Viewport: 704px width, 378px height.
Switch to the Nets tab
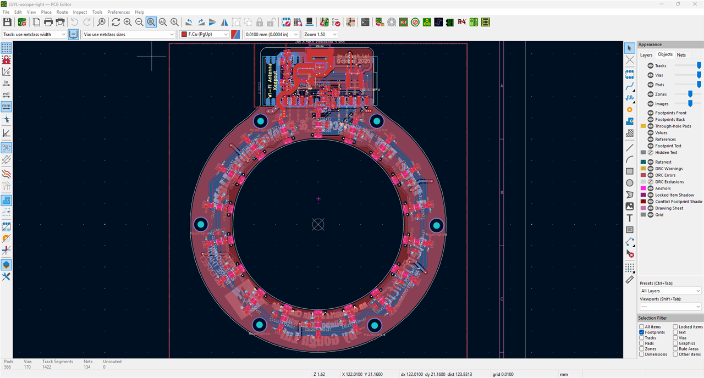pos(681,55)
